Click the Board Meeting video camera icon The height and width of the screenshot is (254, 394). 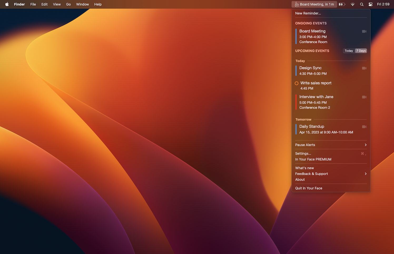(x=364, y=32)
